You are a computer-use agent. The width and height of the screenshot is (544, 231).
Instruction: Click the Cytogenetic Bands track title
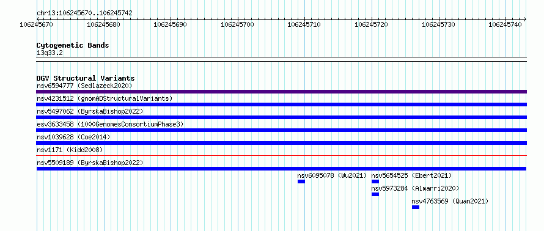[x=73, y=45]
